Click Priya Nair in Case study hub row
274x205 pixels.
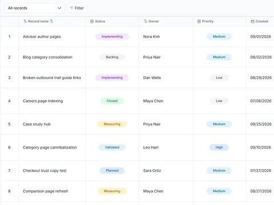152,124
